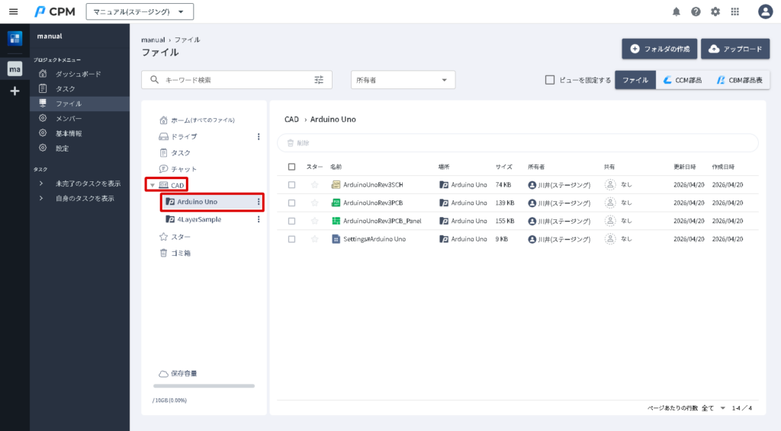The height and width of the screenshot is (431, 781).
Task: Enable the ビューを固定する checkbox
Action: point(550,80)
